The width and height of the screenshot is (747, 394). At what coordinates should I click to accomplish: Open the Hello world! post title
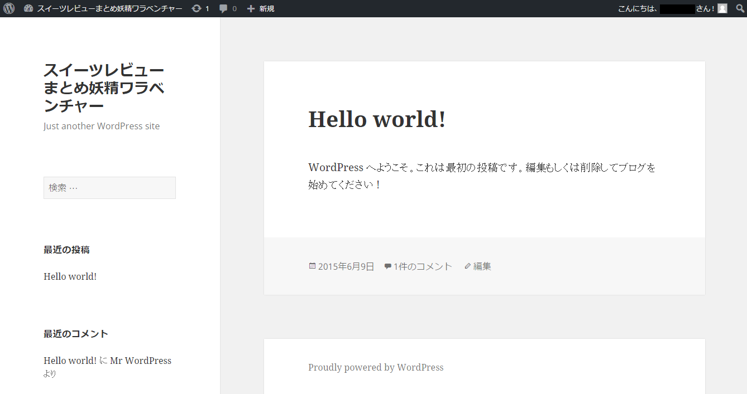[377, 119]
